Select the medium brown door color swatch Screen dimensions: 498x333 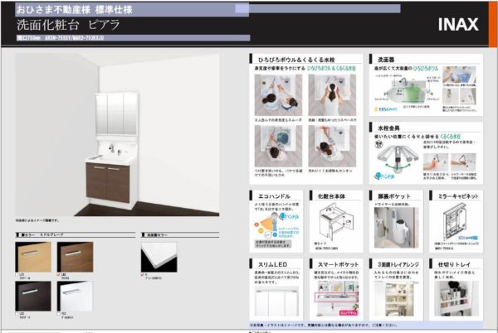(75, 257)
